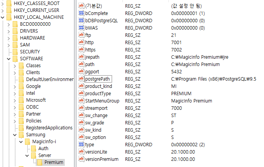Image resolution: width=264 pixels, height=167 pixels.
Task: Click the string icon beside postgrePath
Action: click(81, 79)
